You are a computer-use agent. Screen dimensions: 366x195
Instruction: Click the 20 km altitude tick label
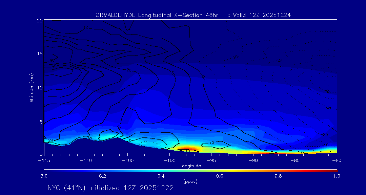point(40,21)
